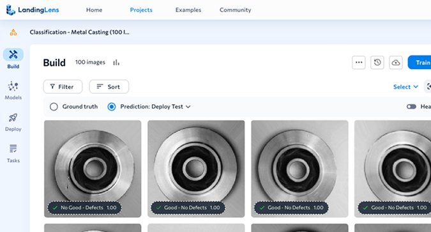The height and width of the screenshot is (232, 431).
Task: Open the Sort button
Action: (109, 87)
